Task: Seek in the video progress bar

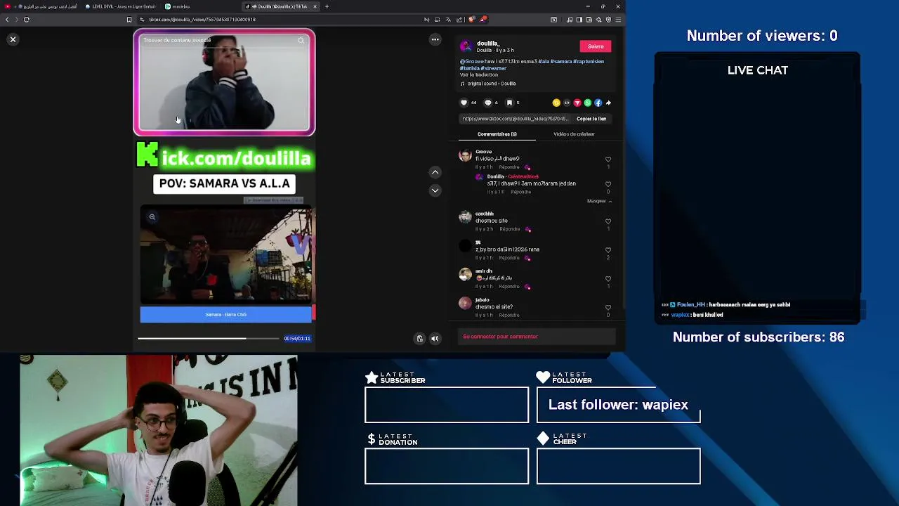Action: click(x=208, y=339)
